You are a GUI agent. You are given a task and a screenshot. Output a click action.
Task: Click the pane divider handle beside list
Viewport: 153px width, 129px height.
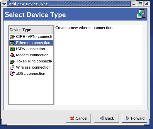point(55,65)
